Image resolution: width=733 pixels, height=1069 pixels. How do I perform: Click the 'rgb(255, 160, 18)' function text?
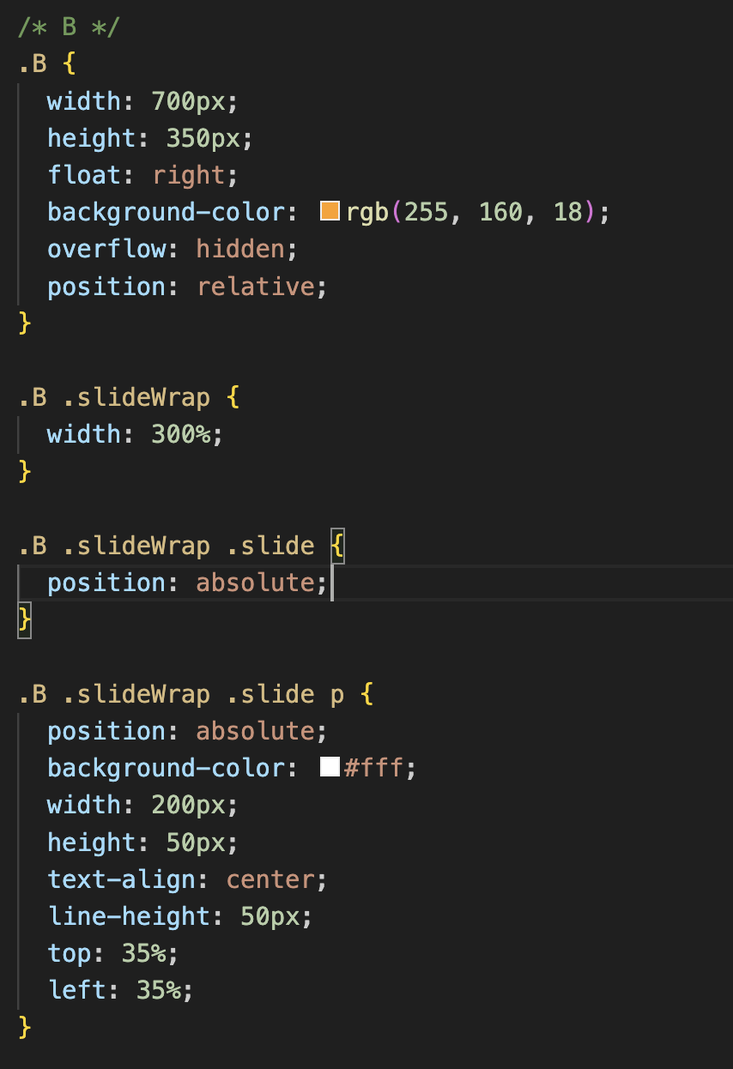click(471, 212)
